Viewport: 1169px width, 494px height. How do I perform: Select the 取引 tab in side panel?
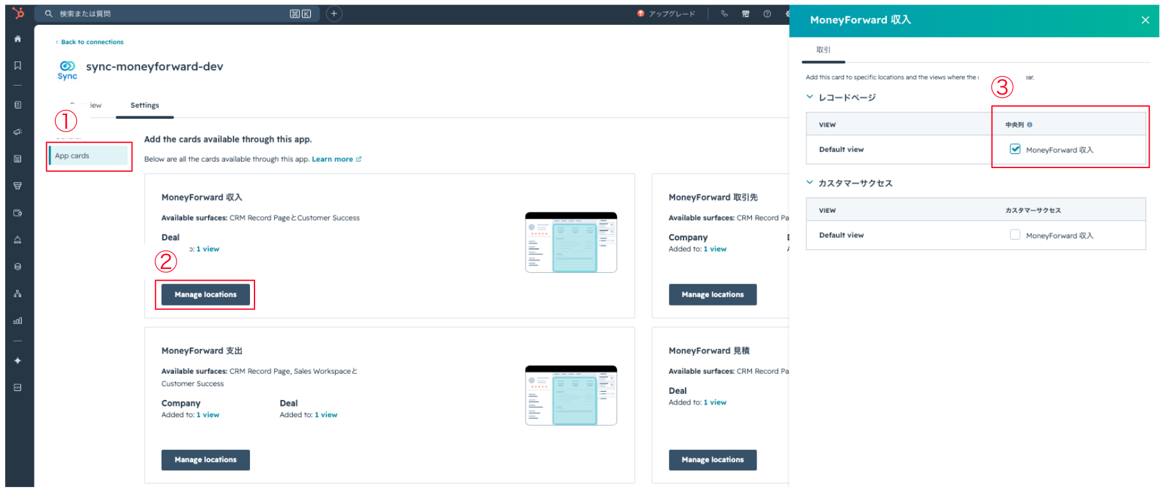click(x=823, y=50)
